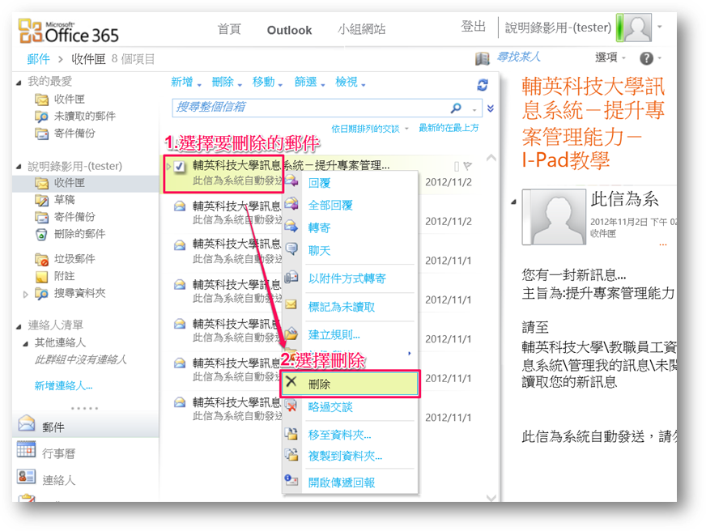Choose 回覆 in context menu
The width and height of the screenshot is (706, 531).
(x=320, y=183)
